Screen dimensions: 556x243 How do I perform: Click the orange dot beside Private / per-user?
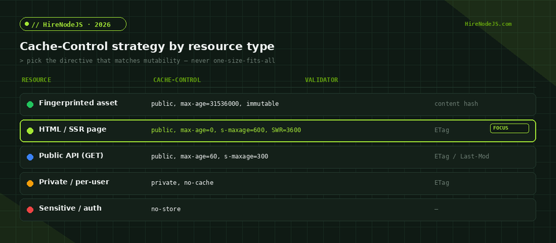click(x=30, y=183)
